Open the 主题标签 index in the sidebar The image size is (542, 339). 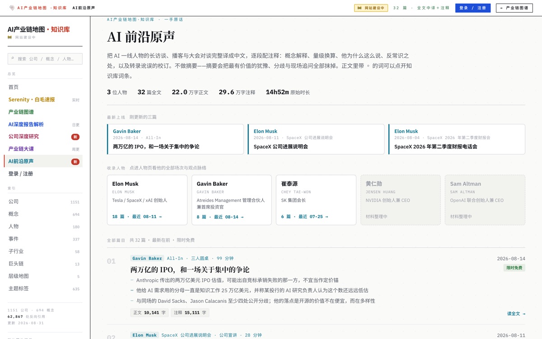click(43, 288)
